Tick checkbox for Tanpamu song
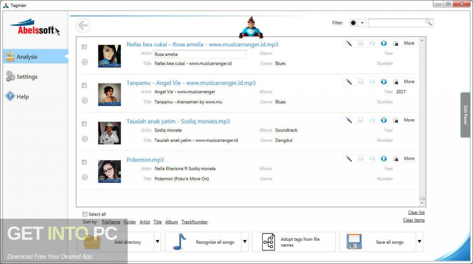This screenshot has width=473, height=264. pos(84,85)
